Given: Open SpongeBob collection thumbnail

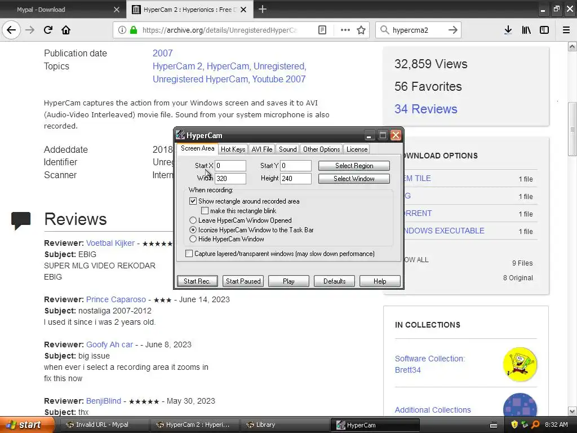Looking at the screenshot, I should (520, 364).
